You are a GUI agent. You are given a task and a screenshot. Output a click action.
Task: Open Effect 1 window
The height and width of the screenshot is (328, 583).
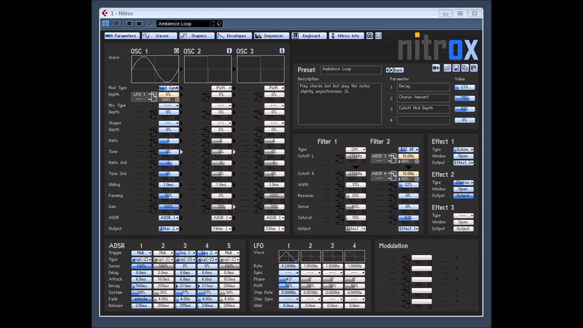pyautogui.click(x=463, y=156)
